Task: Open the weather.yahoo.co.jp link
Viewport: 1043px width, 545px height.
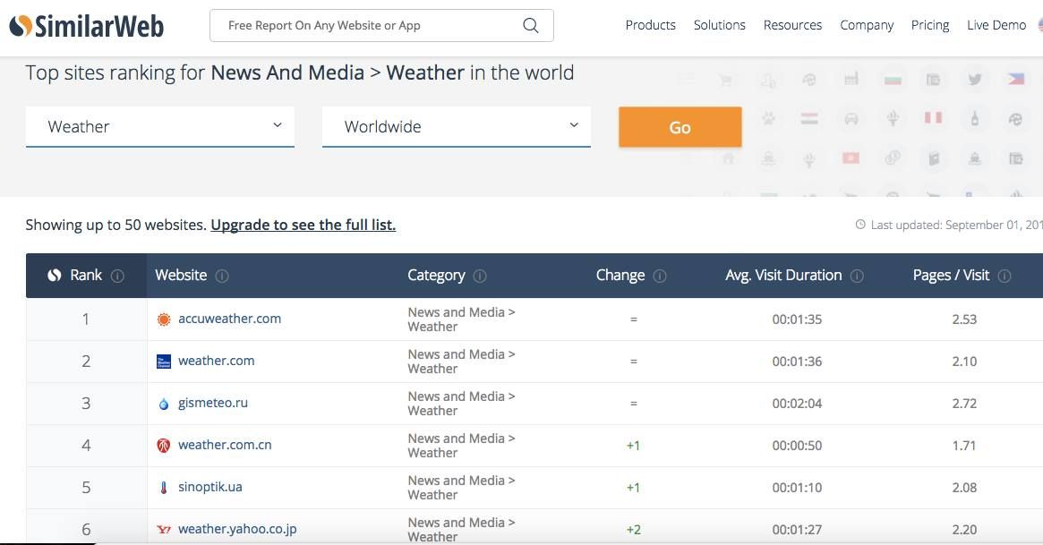Action: [x=237, y=529]
